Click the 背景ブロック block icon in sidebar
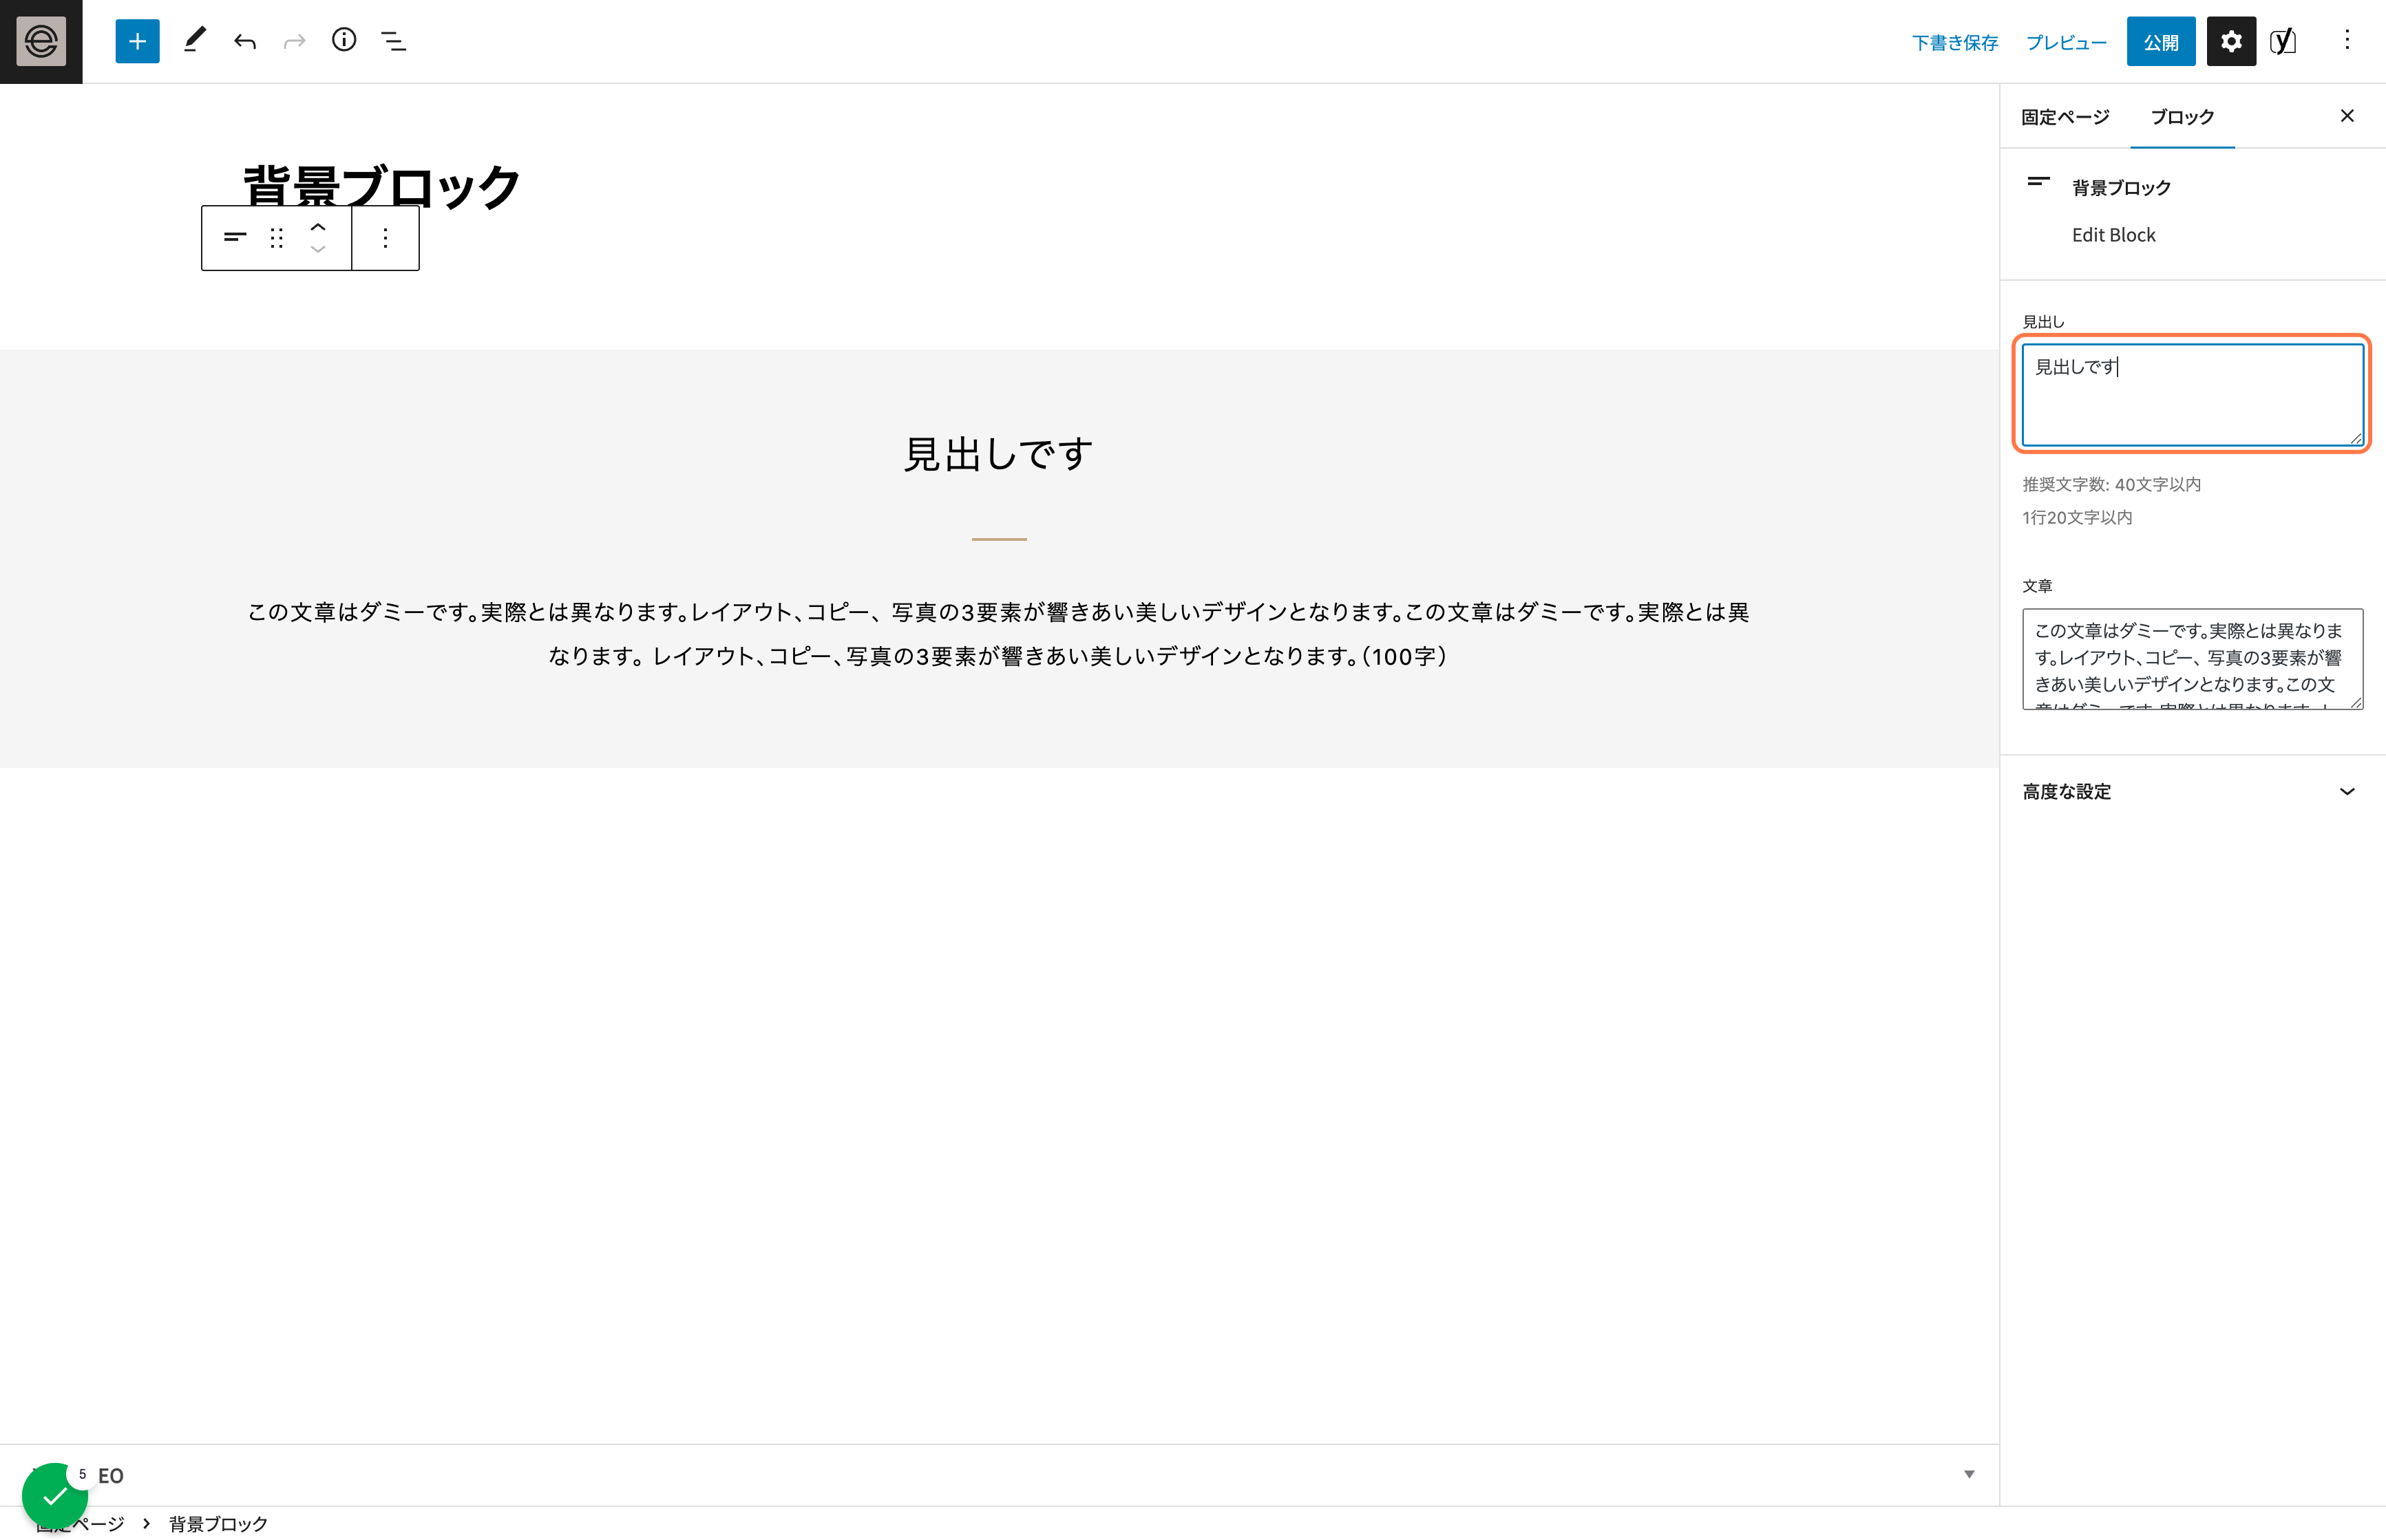 coord(2038,183)
